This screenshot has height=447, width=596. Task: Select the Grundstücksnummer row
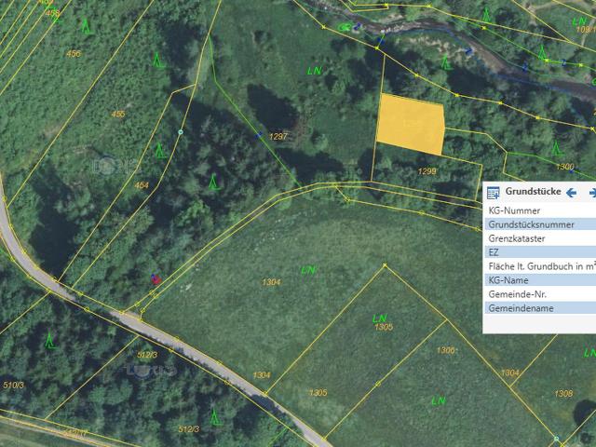click(538, 224)
